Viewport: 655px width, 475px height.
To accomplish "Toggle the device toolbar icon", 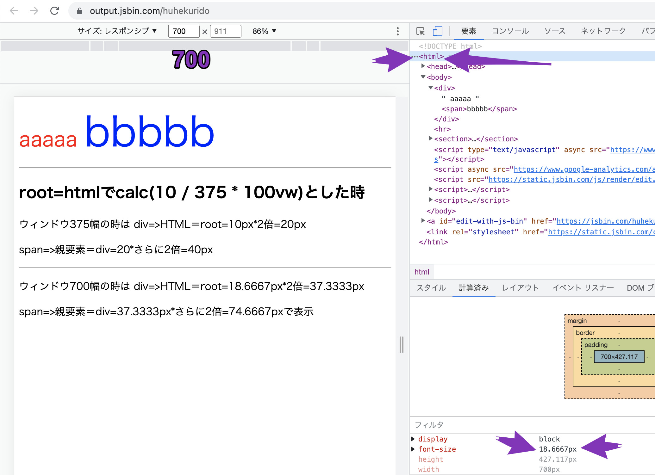I will point(437,31).
